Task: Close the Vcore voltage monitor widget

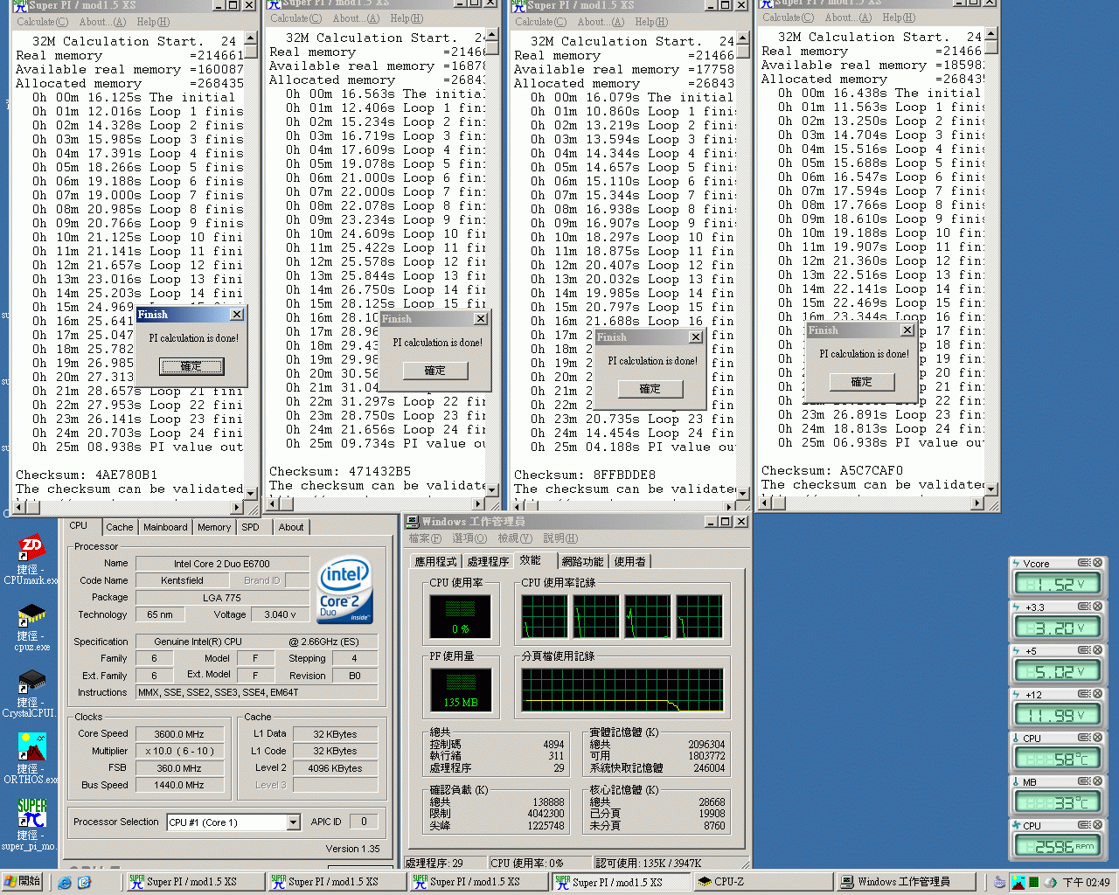Action: (x=1098, y=563)
